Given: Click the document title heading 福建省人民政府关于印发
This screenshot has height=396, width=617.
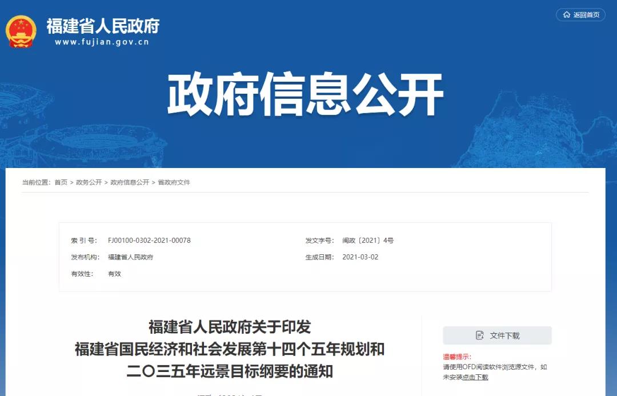Looking at the screenshot, I should (x=230, y=327).
